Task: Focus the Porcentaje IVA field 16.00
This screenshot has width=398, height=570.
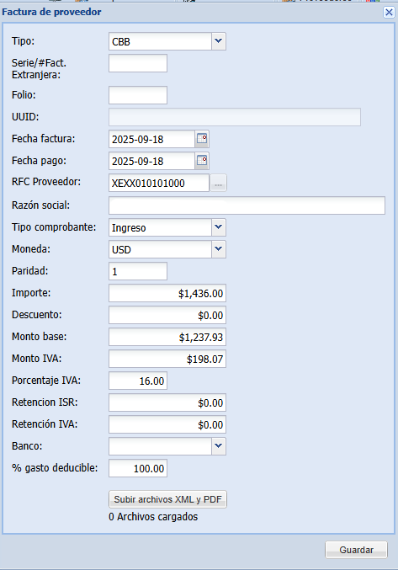Action: click(138, 381)
